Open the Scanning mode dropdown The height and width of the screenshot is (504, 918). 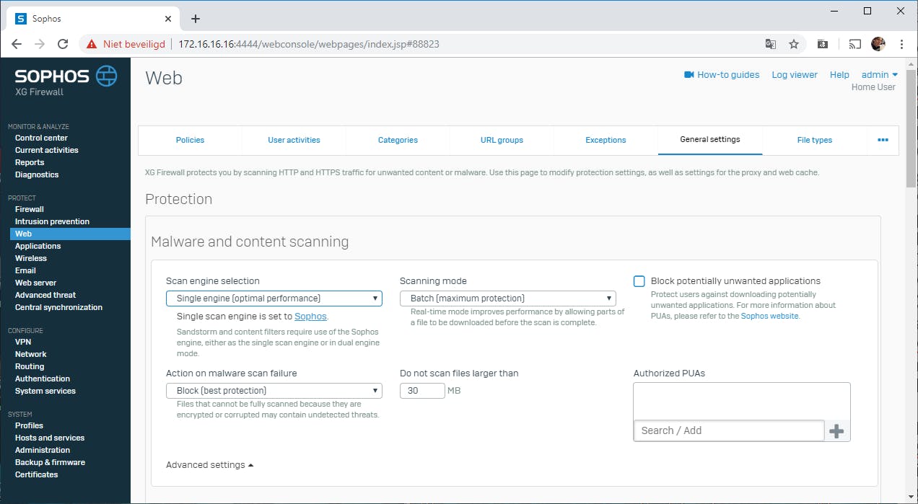[x=507, y=299]
